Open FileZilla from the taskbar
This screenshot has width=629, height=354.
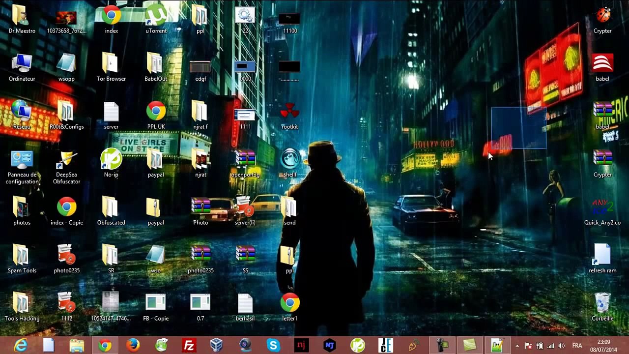(189, 346)
